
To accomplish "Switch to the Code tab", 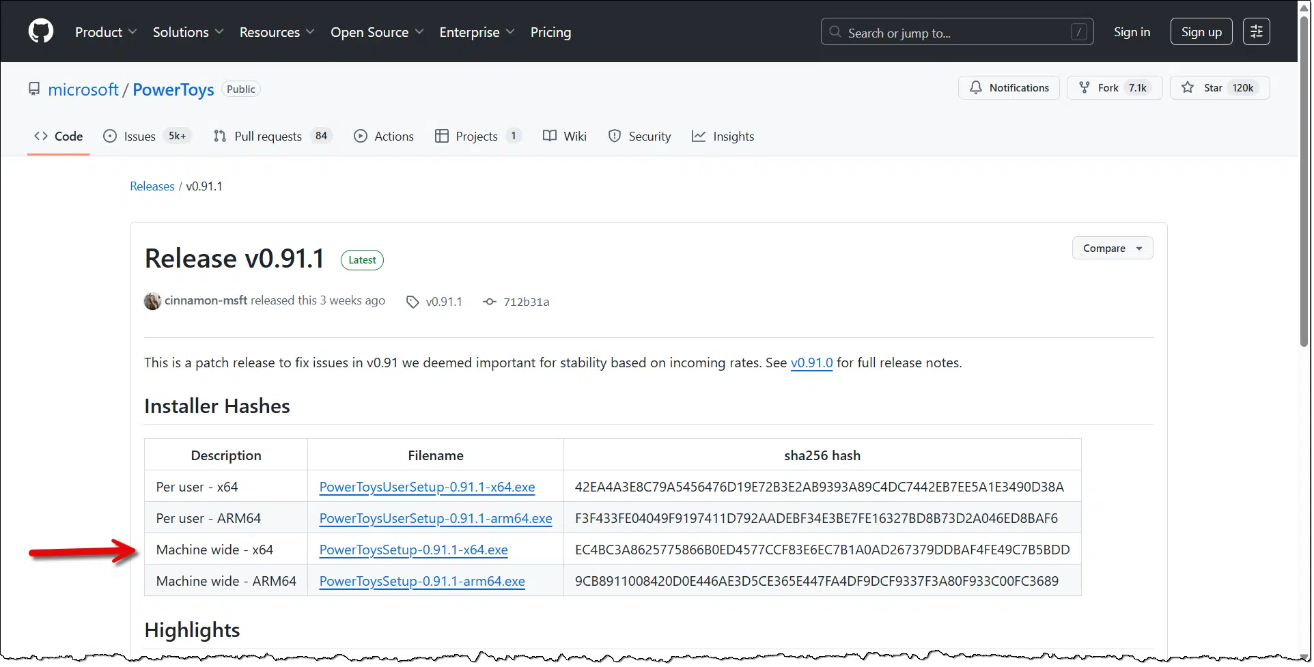I will click(59, 136).
